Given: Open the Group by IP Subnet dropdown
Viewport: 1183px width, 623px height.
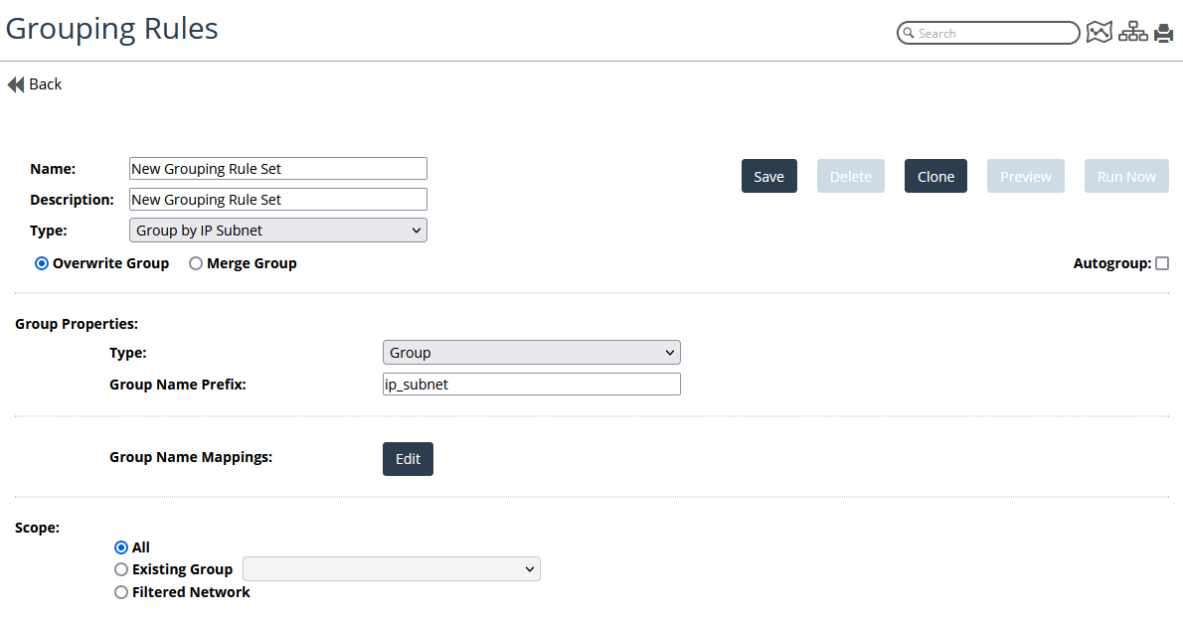Looking at the screenshot, I should (278, 231).
